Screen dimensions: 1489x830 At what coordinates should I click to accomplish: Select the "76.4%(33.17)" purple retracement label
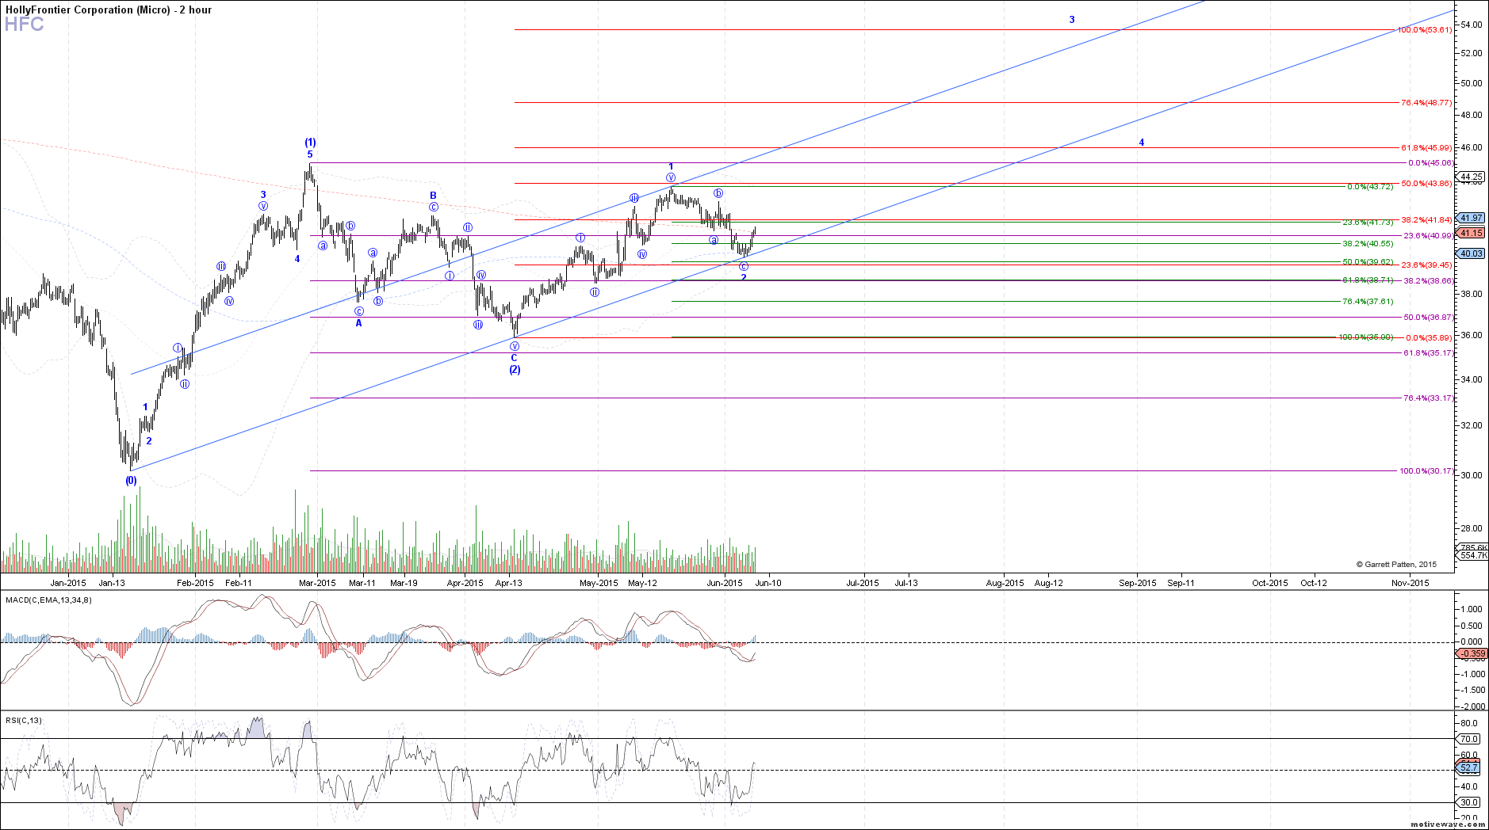point(1429,398)
